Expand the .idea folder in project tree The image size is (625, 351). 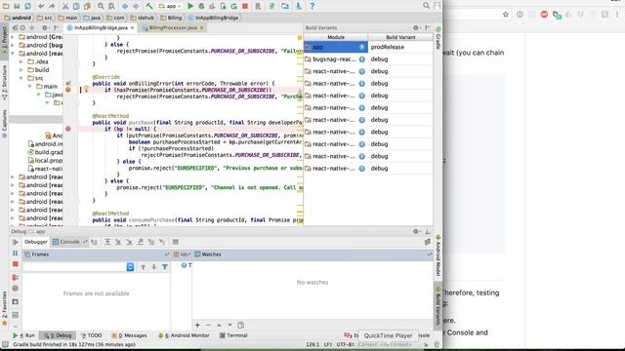(x=21, y=61)
